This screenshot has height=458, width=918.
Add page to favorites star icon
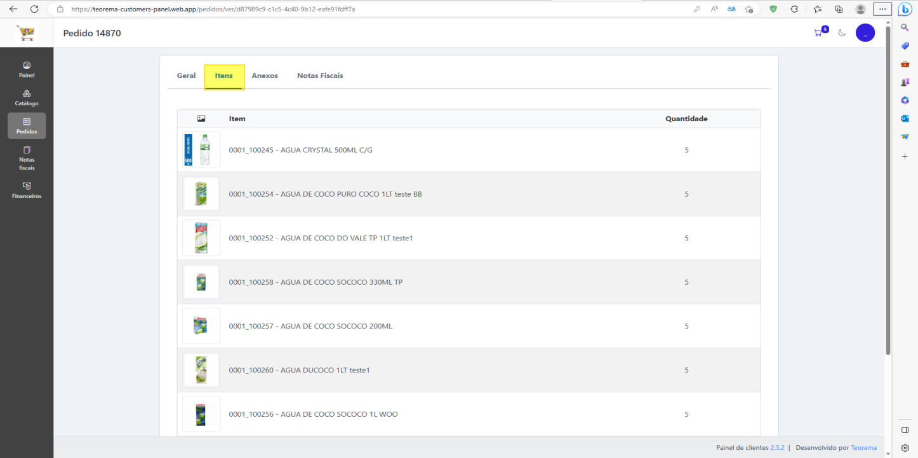tap(748, 9)
